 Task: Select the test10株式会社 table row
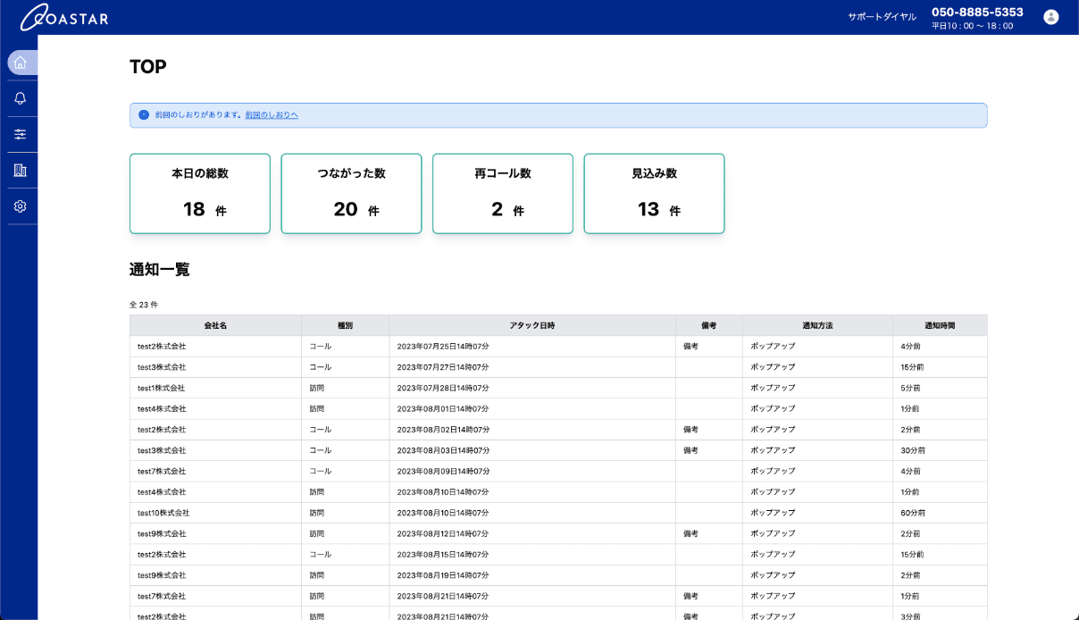(x=163, y=513)
